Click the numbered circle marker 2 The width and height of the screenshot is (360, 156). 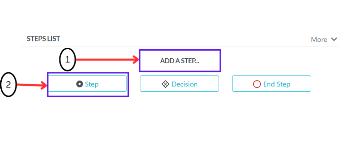coord(8,85)
